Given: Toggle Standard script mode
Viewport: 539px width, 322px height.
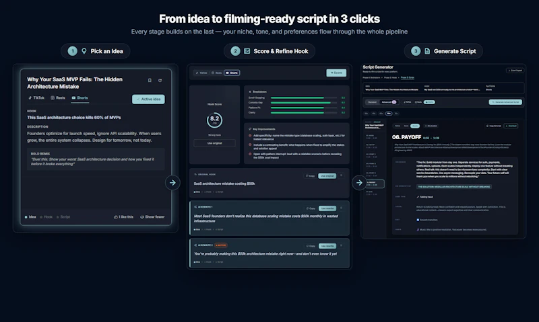Looking at the screenshot, I should [x=373, y=102].
